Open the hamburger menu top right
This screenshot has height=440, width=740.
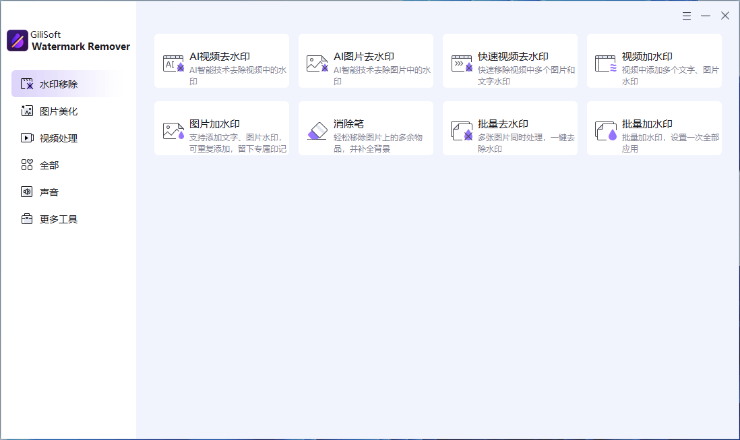pos(687,16)
